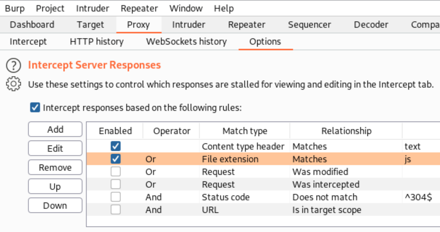Switch to the Dashboard tab
Viewport: 440px width, 232px height.
(32, 24)
